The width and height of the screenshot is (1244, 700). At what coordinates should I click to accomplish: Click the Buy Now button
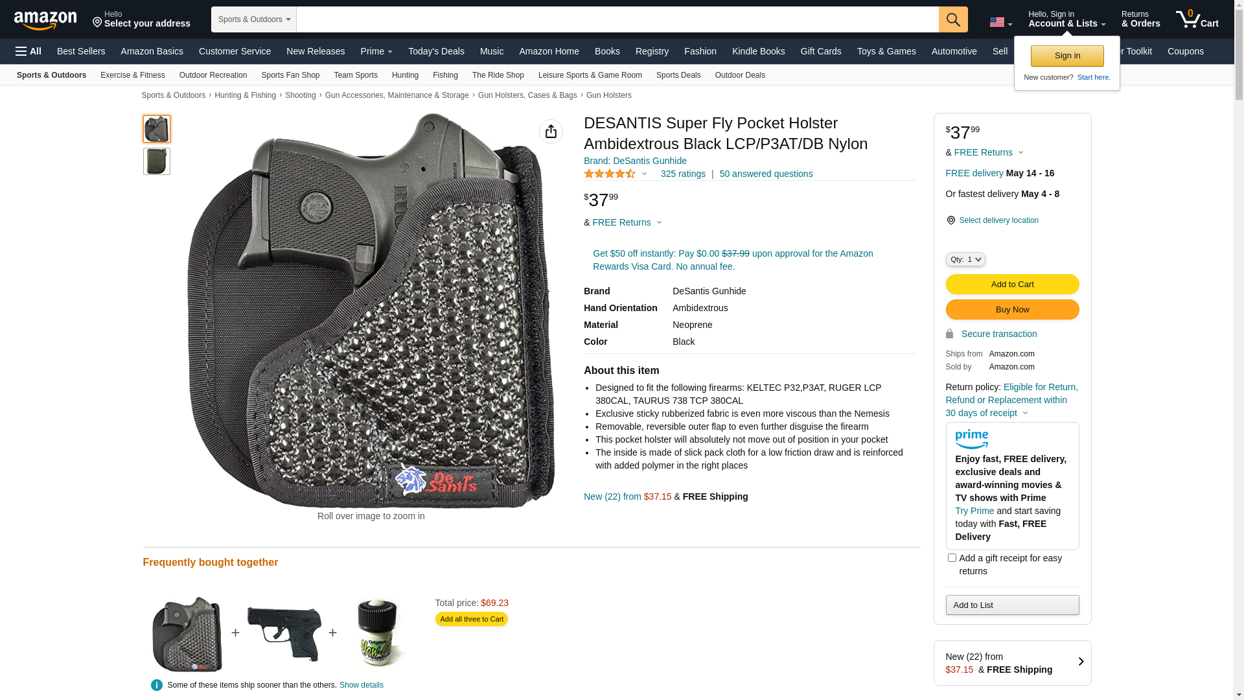click(x=1012, y=310)
